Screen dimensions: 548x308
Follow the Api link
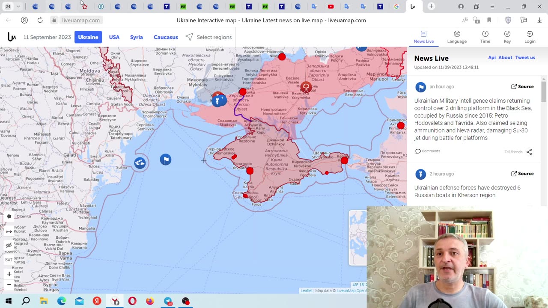click(492, 57)
